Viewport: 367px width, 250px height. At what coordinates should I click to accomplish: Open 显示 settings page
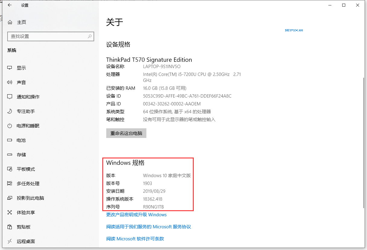(21, 68)
